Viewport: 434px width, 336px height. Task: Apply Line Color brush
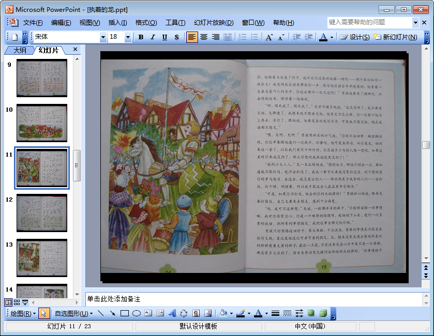click(241, 313)
